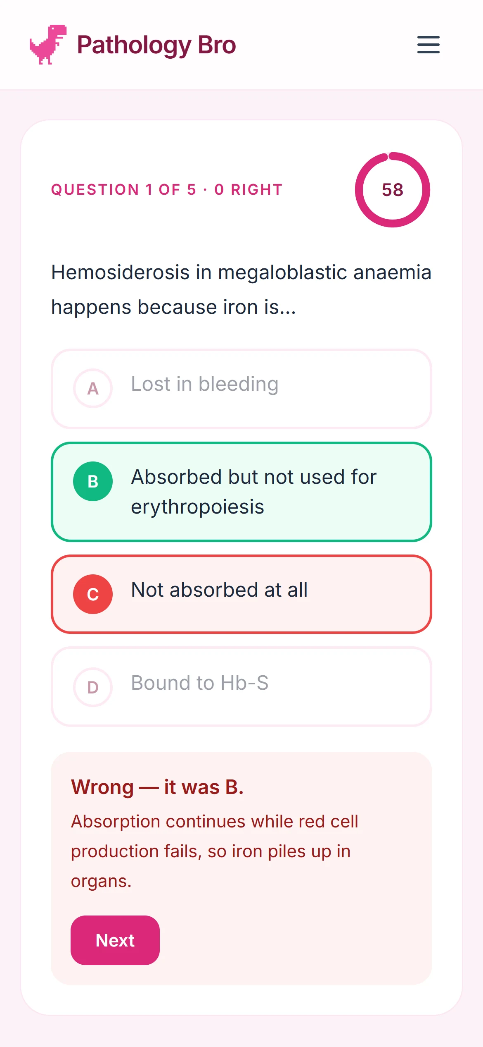
Task: Click the 'Question 1 of 5' progress label
Action: pos(123,190)
